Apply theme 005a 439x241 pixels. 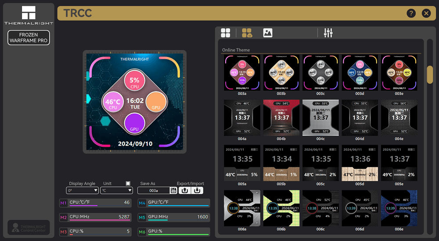click(x=242, y=163)
